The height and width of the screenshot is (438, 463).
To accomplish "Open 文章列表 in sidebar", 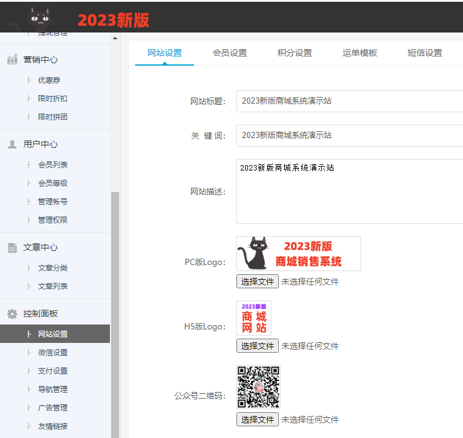I will coord(53,286).
